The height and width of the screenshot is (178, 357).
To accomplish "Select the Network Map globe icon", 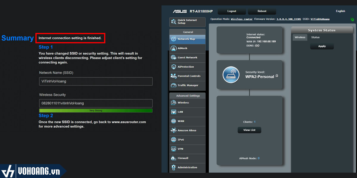I will click(x=173, y=39).
